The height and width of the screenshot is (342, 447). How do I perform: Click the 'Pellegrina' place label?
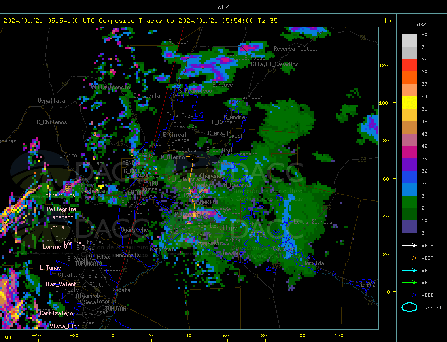pos(62,209)
